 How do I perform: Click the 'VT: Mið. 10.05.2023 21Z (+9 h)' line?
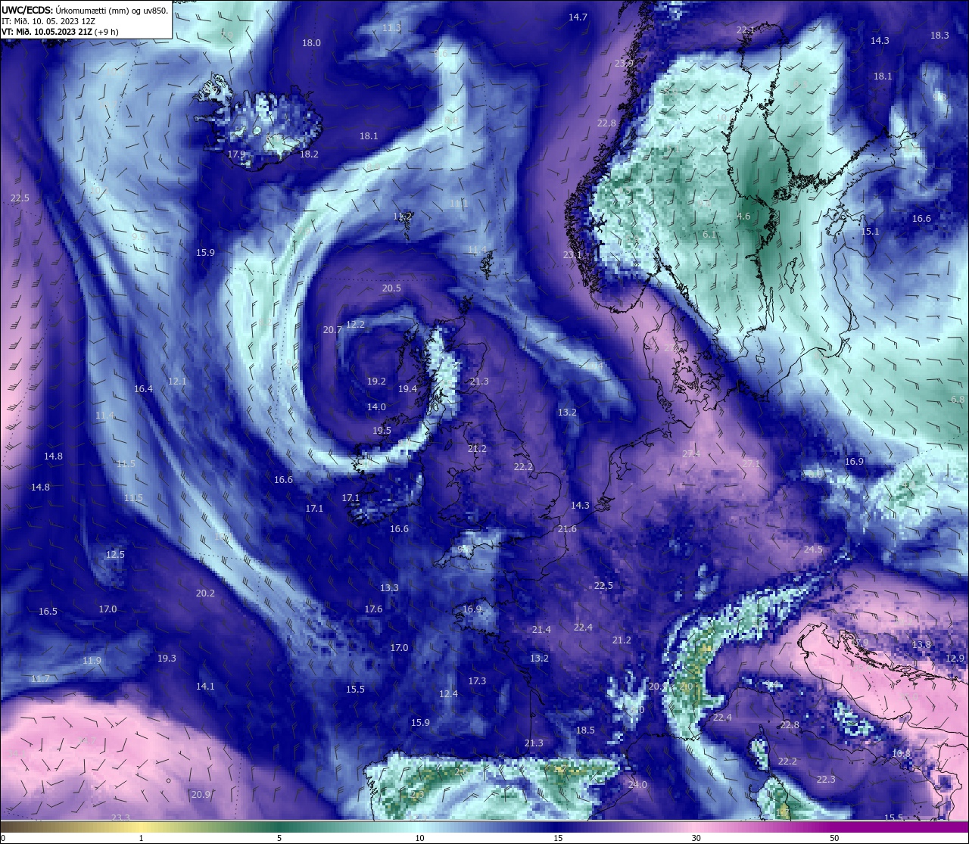point(59,32)
